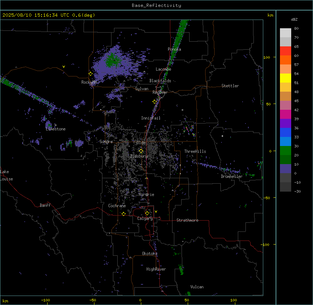Click the Blackfalds label
This screenshot has height=305, width=313.
coord(160,81)
